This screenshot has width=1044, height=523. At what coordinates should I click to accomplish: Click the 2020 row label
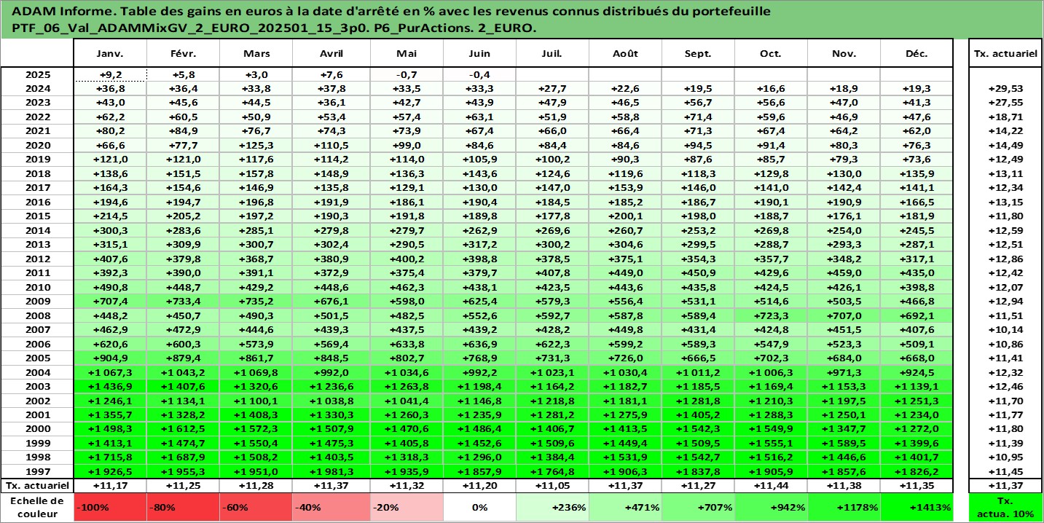(37, 145)
